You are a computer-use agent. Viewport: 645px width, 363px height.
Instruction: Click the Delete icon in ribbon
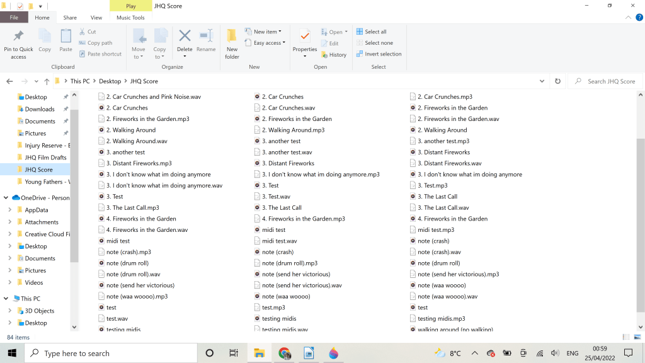tap(185, 37)
